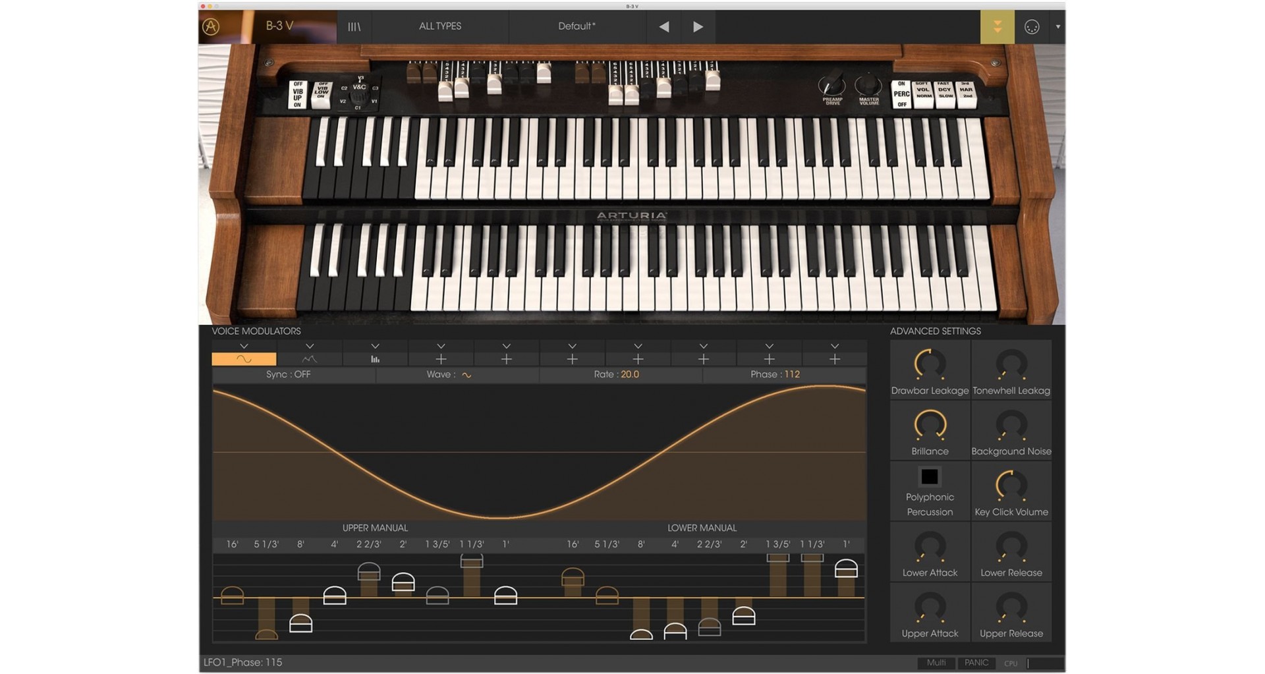Go to the previous preset arrow
This screenshot has width=1265, height=674.
(x=664, y=26)
